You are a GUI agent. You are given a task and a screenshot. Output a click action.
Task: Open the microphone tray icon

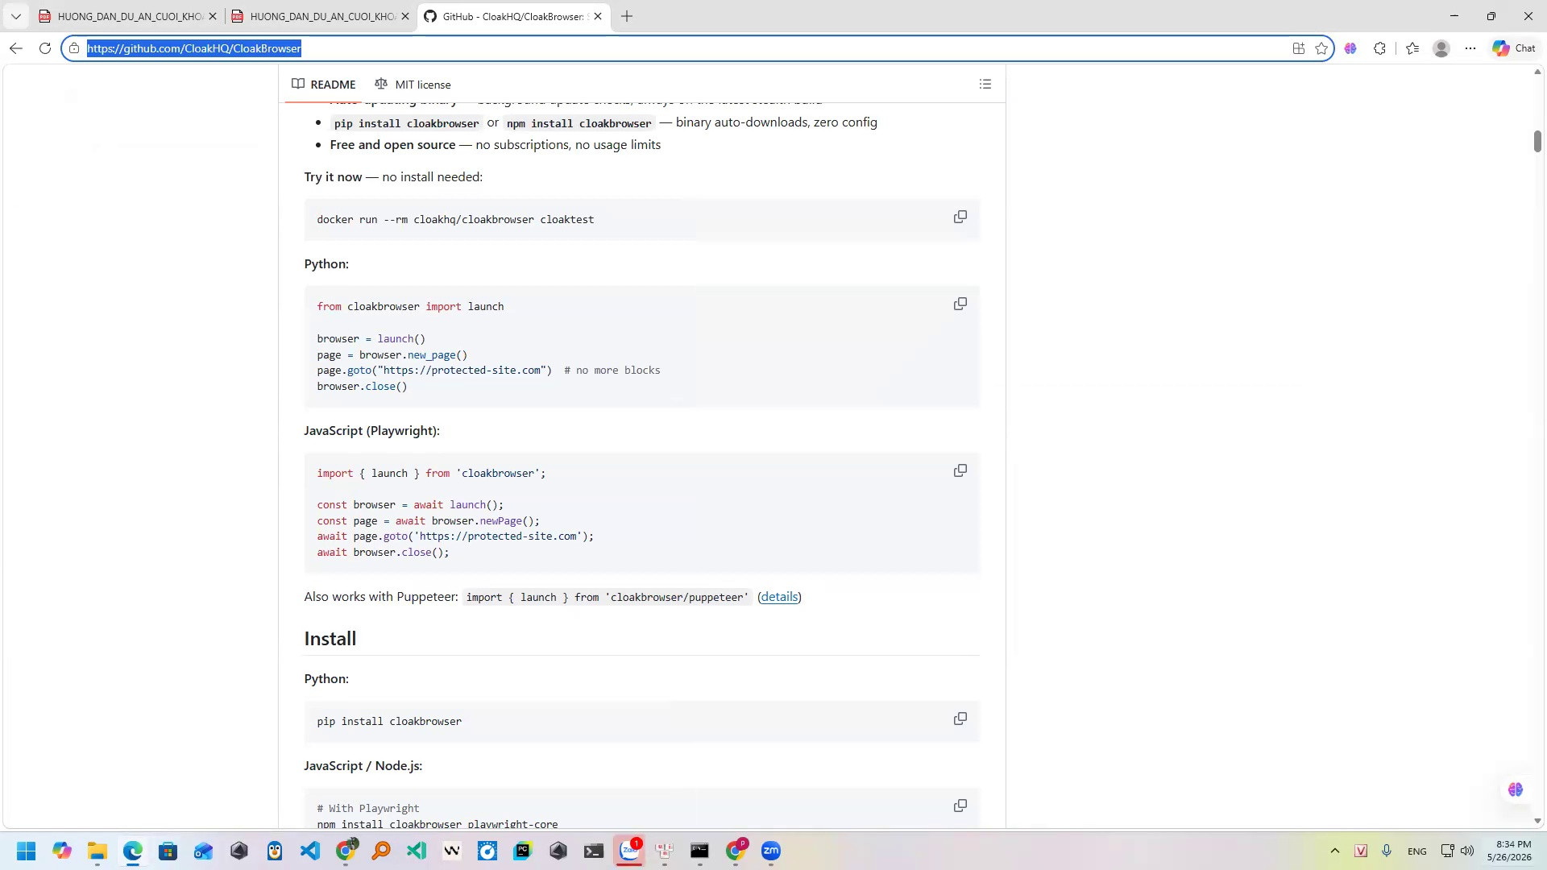(1387, 851)
